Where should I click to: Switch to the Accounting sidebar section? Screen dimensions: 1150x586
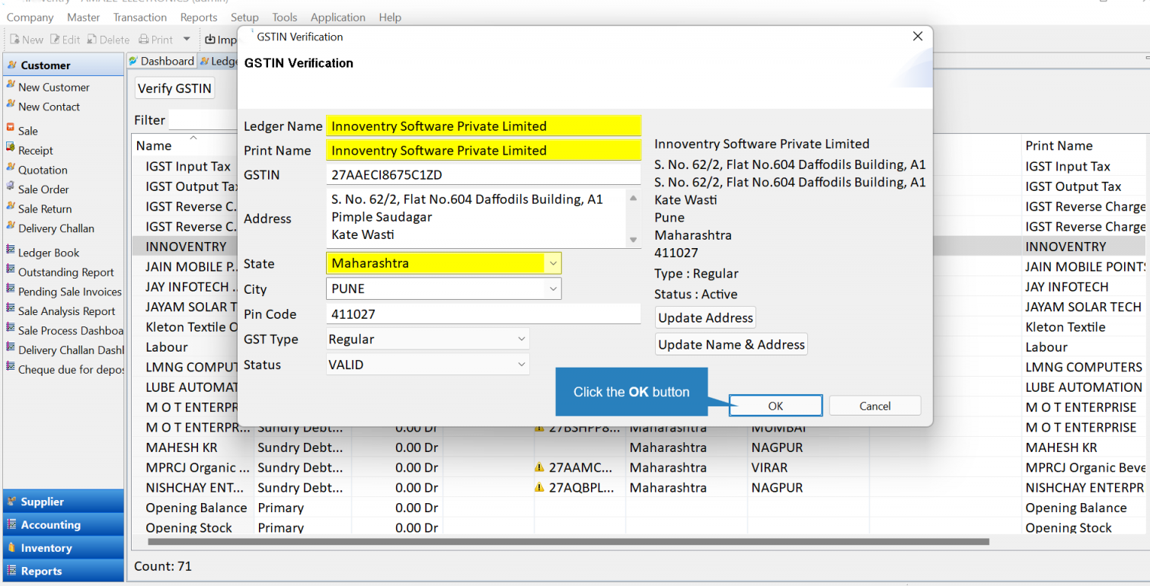[x=63, y=524]
